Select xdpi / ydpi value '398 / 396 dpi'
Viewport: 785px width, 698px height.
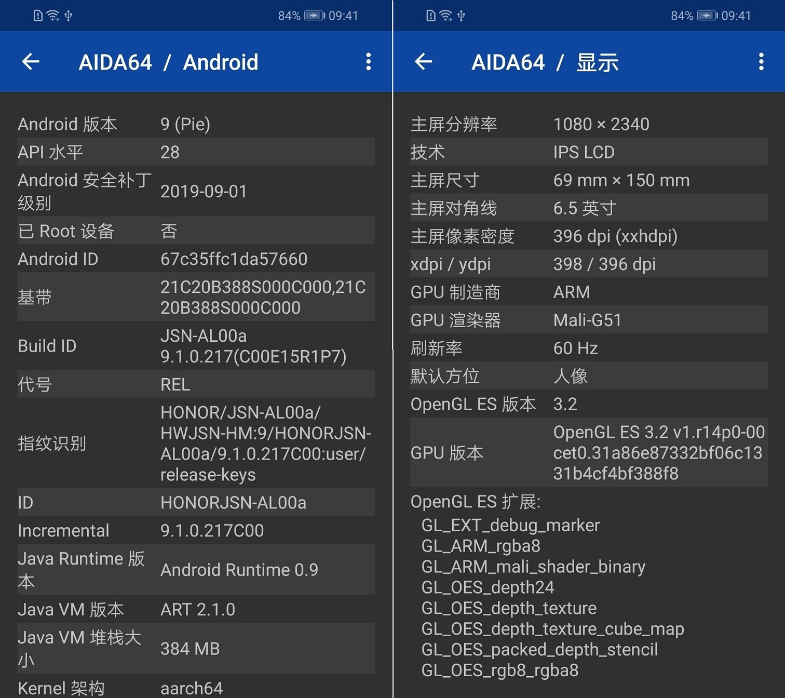click(x=604, y=264)
